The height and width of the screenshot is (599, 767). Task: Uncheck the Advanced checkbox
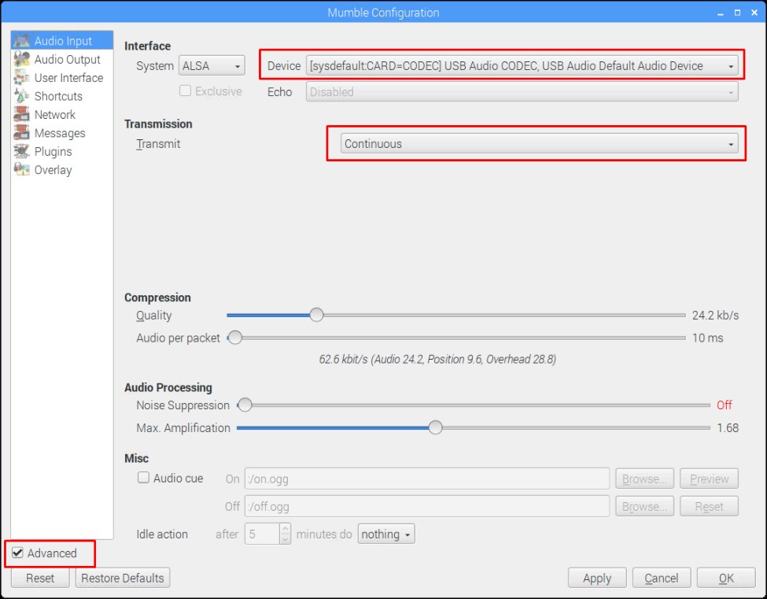tap(17, 553)
